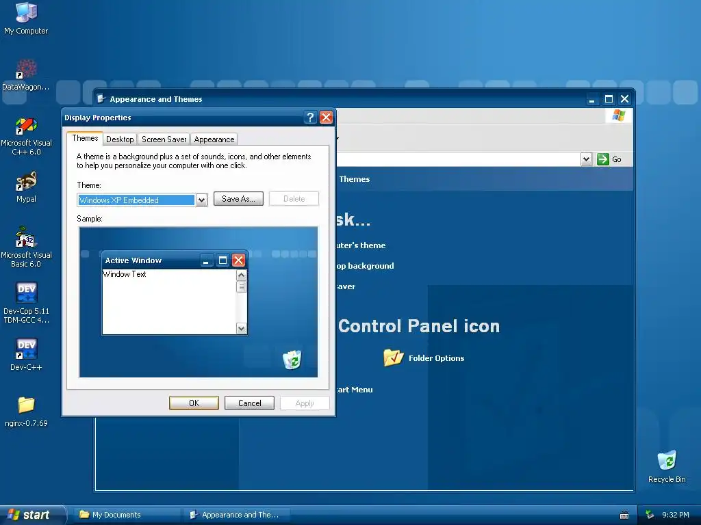Screen dimensions: 701x525
Task: Click the green Go arrow icon
Action: click(x=603, y=159)
